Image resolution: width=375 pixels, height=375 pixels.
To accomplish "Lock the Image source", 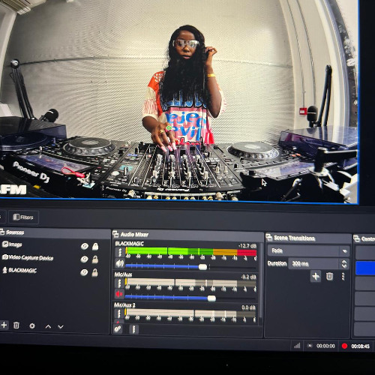I will point(95,247).
